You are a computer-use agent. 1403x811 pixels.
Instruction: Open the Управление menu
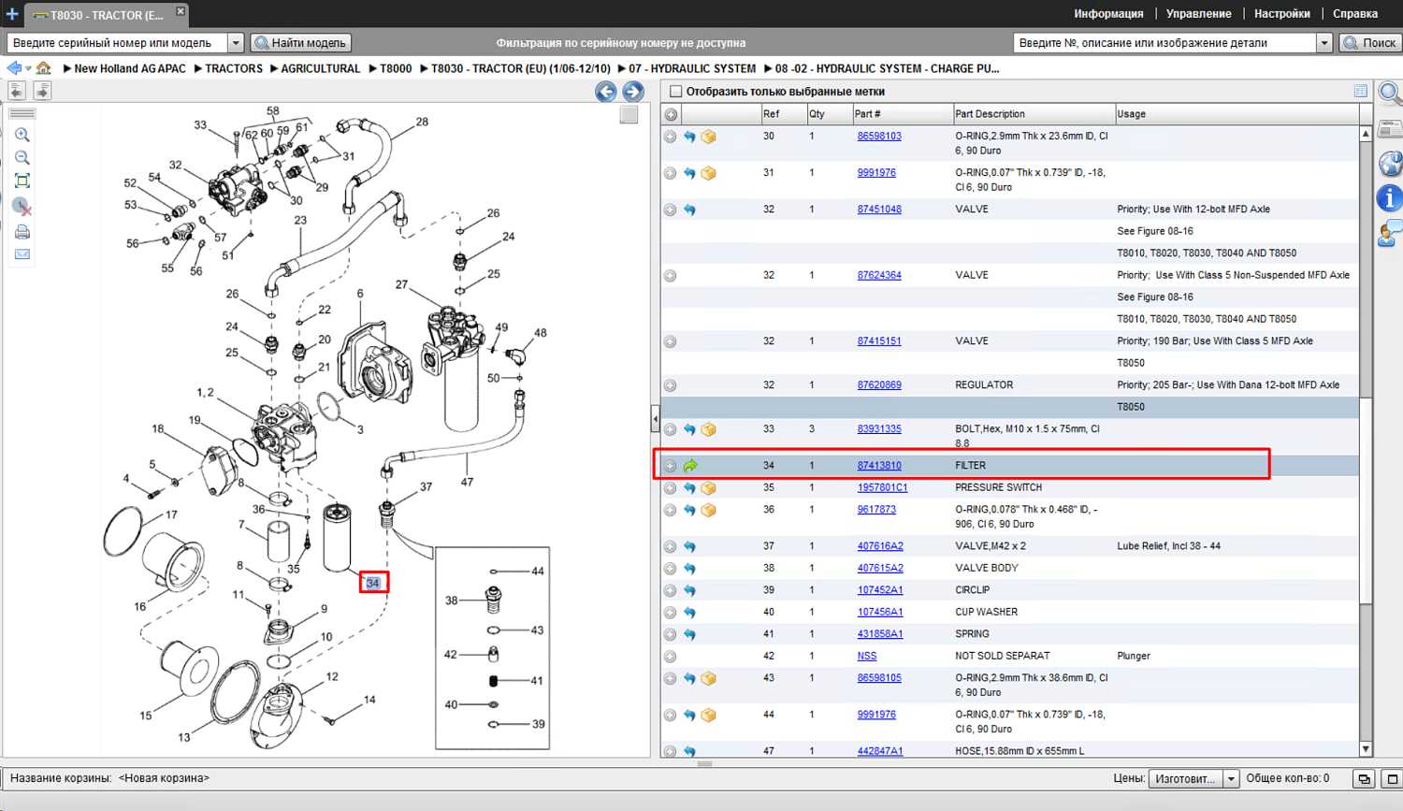pos(1198,14)
